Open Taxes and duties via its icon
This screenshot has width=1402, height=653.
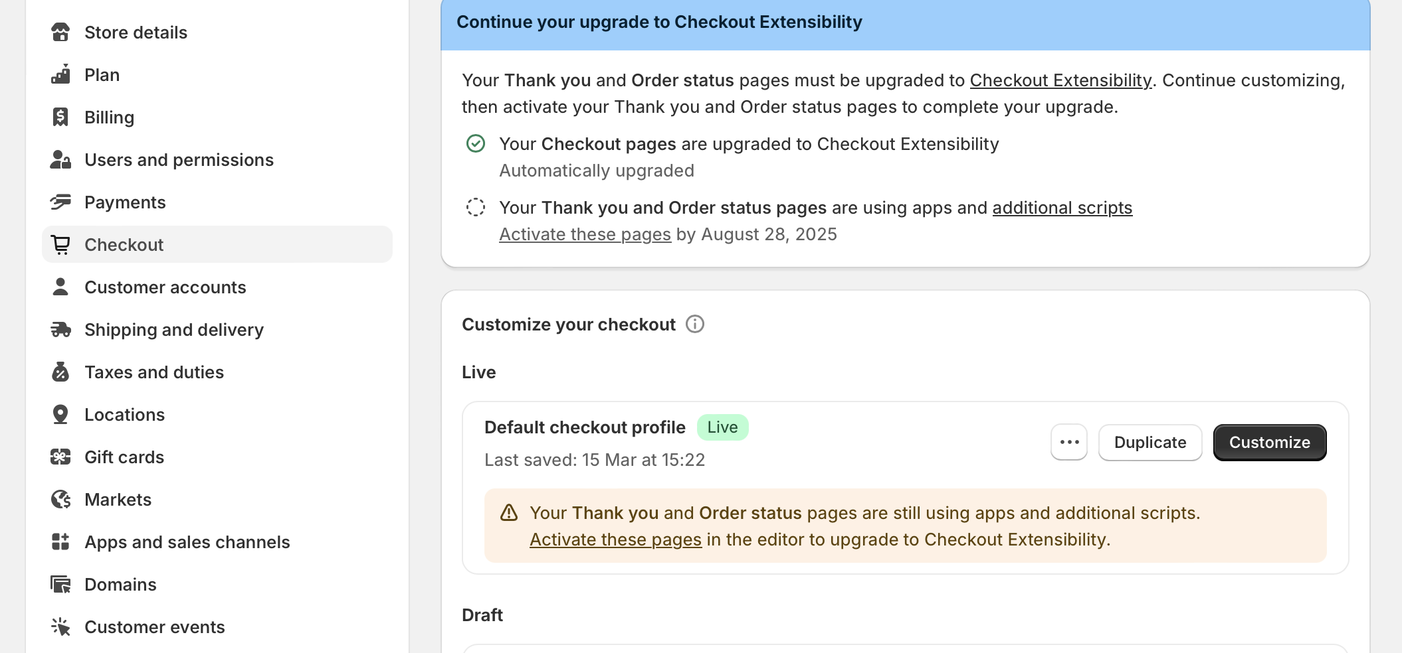[61, 372]
